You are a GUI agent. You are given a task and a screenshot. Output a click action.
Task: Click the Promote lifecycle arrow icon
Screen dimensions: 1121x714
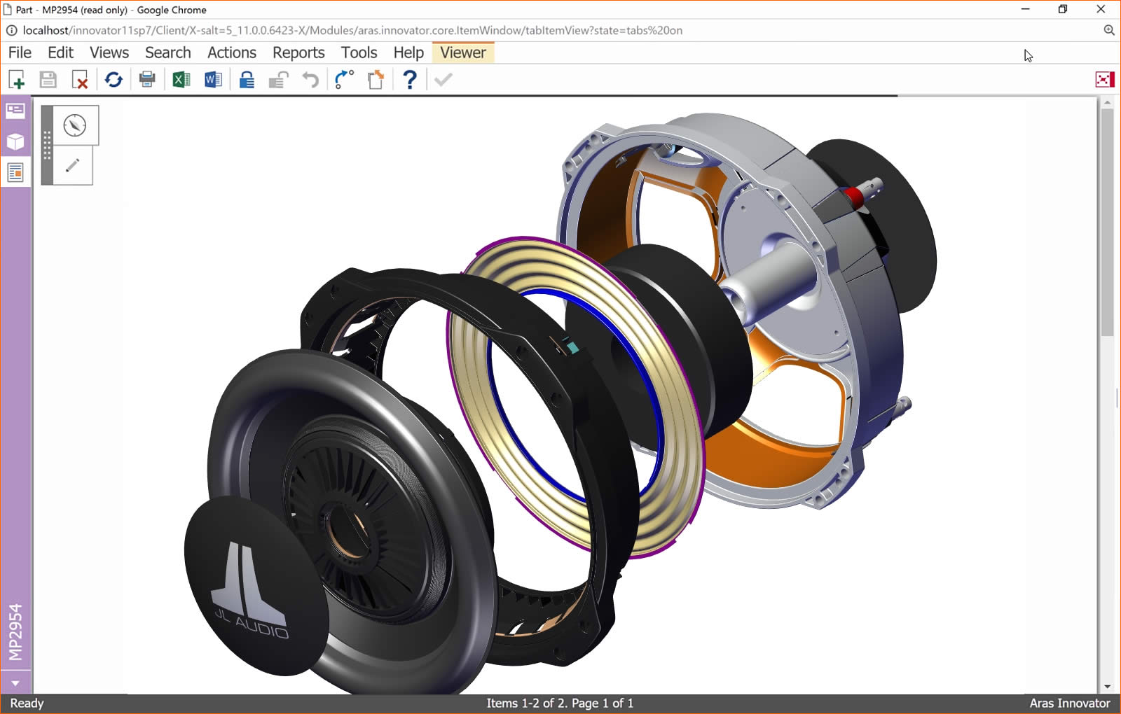point(344,80)
